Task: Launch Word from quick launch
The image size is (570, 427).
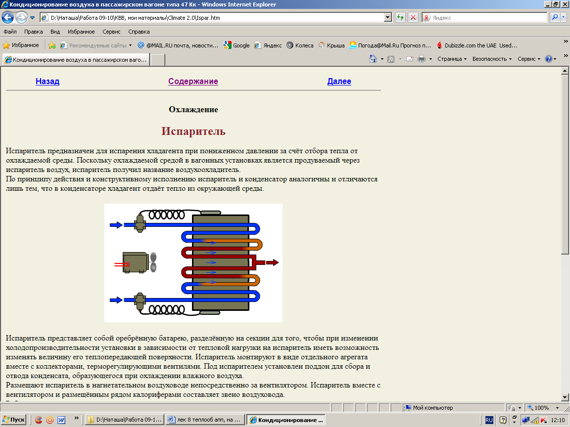Action: point(61,420)
